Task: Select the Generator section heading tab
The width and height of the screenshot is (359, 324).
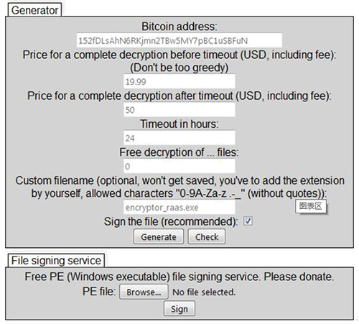Action: [x=34, y=10]
